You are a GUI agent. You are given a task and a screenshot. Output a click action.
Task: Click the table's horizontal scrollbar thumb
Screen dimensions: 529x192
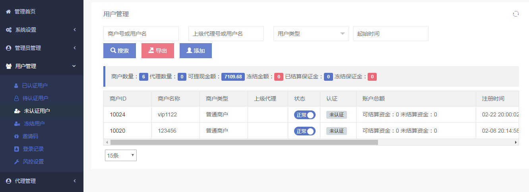(244, 142)
